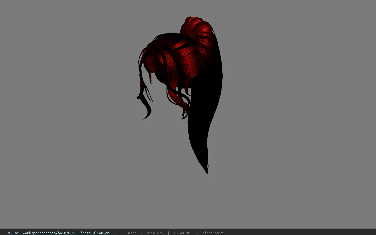This screenshot has width=376, height=235.
Task: Click the '10140 tri' triangle count
Action: coord(182,233)
